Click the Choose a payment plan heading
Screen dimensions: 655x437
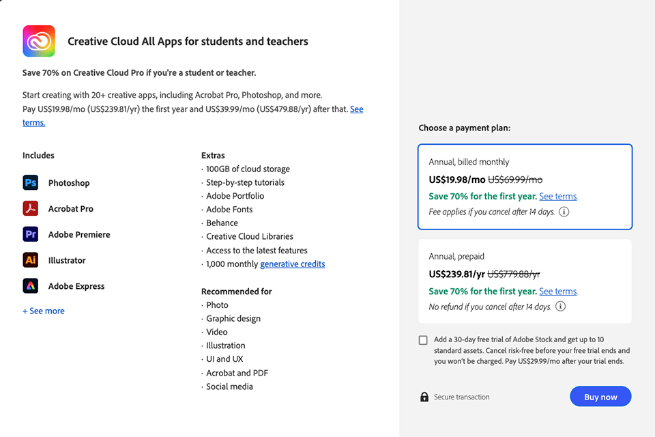pos(465,128)
